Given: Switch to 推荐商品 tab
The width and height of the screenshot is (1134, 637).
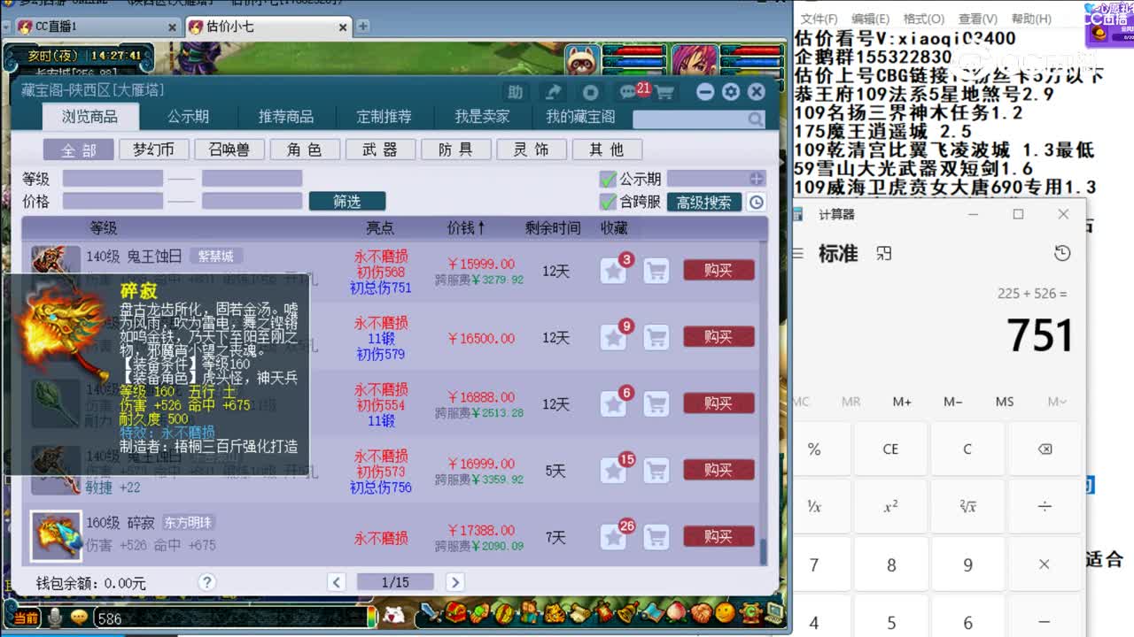Looking at the screenshot, I should click(285, 117).
